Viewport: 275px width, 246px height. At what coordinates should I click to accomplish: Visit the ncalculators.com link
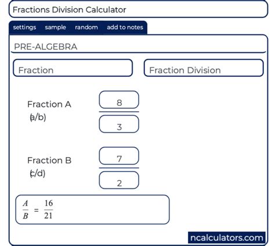pyautogui.click(x=227, y=237)
